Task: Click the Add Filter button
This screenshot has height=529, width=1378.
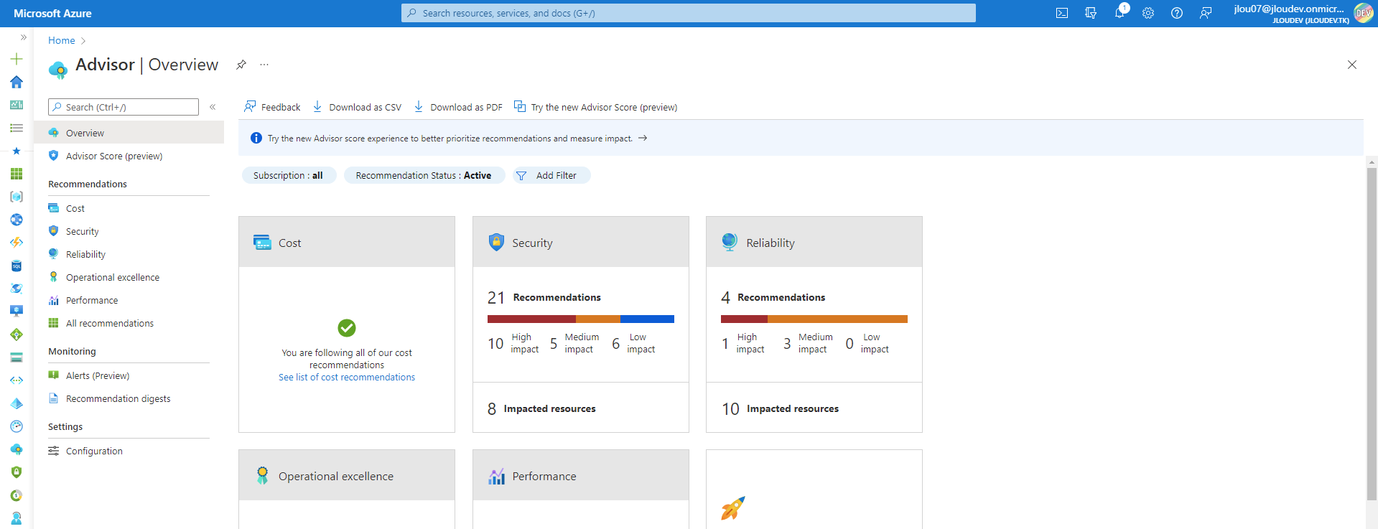Action: 551,175
